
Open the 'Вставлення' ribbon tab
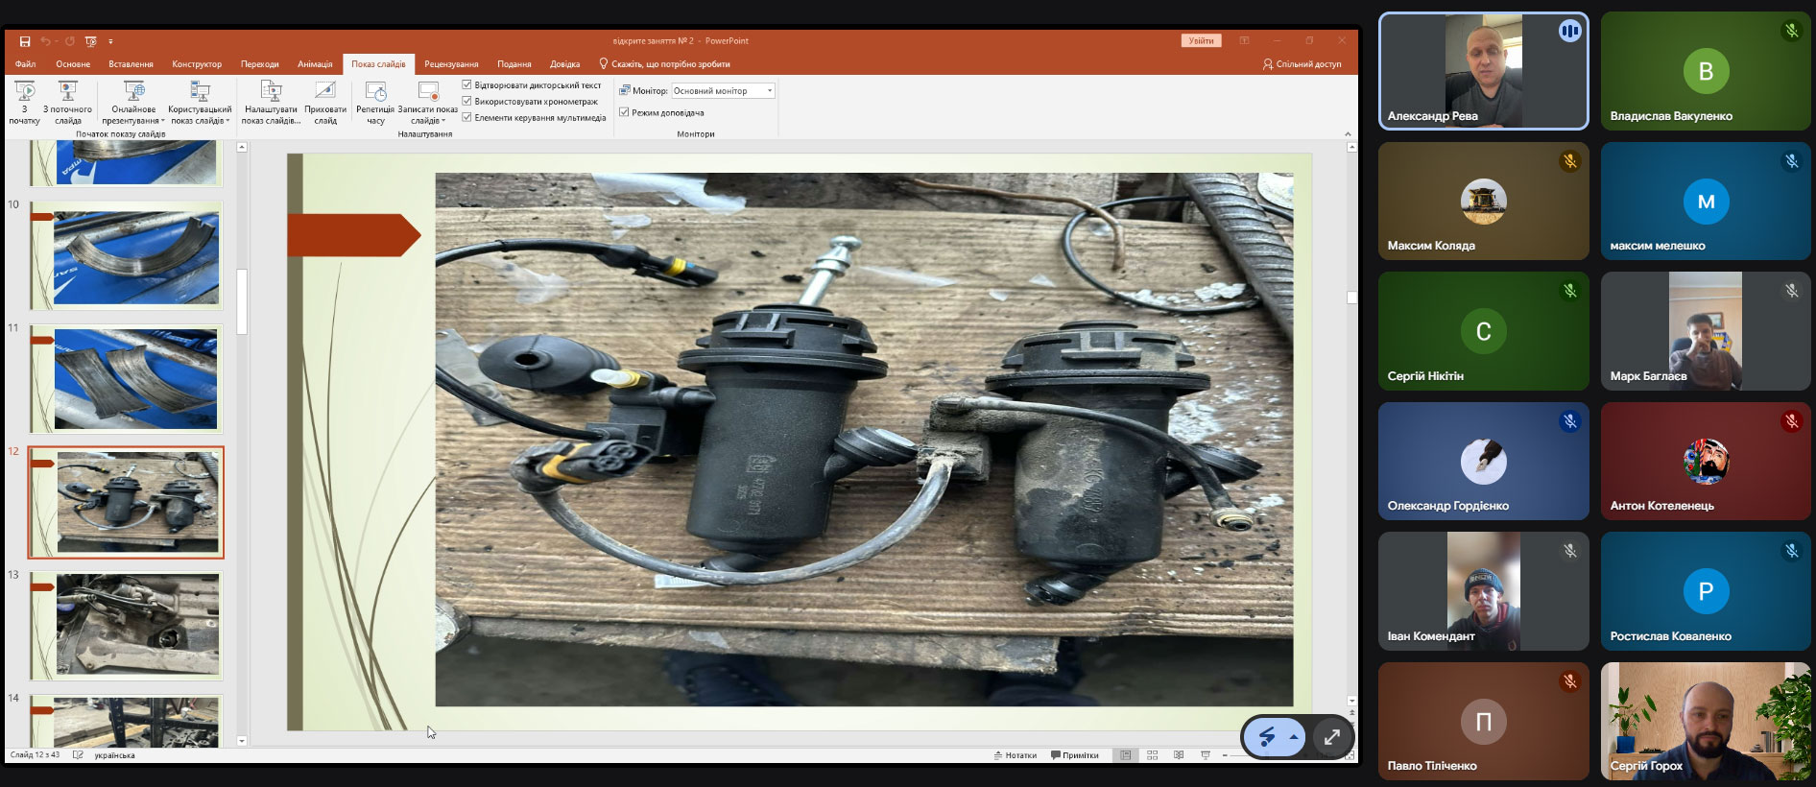point(131,64)
